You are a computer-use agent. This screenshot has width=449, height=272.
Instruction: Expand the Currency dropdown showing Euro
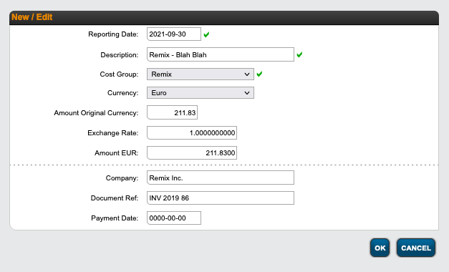(201, 93)
